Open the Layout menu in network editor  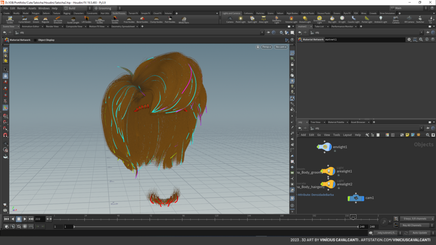[347, 135]
